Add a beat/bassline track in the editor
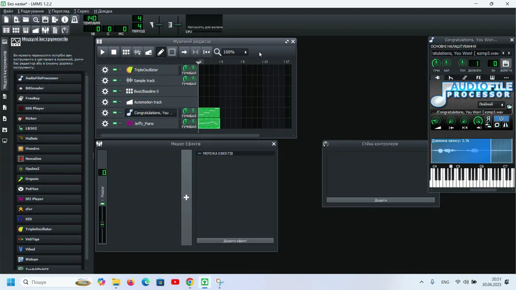The width and height of the screenshot is (516, 290). pyautogui.click(x=126, y=52)
